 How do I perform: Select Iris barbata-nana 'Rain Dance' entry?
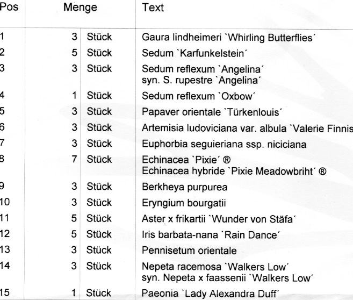(211, 235)
